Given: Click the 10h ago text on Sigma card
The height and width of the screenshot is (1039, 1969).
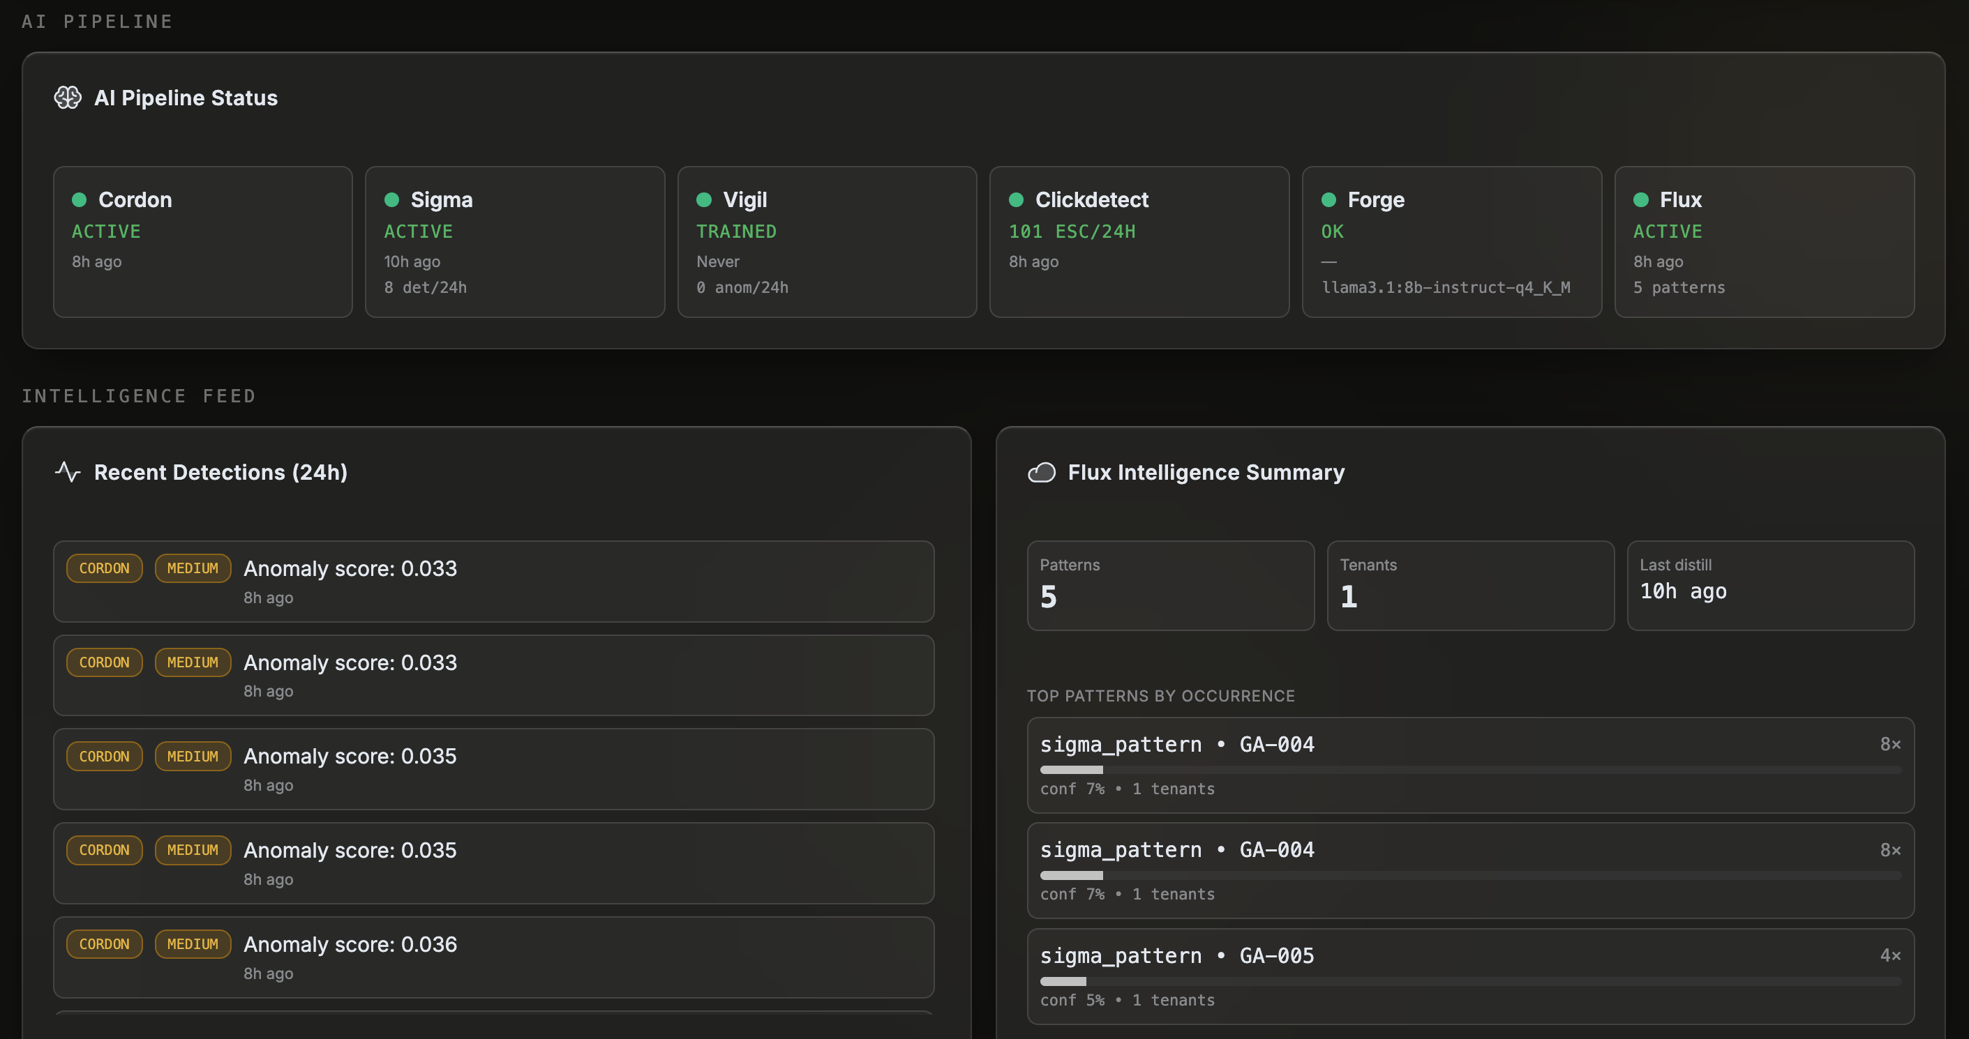Looking at the screenshot, I should tap(412, 261).
